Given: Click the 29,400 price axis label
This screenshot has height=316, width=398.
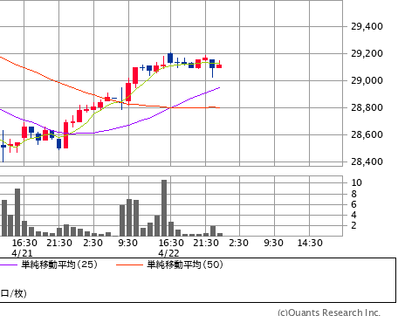Looking at the screenshot, I should coord(367,26).
